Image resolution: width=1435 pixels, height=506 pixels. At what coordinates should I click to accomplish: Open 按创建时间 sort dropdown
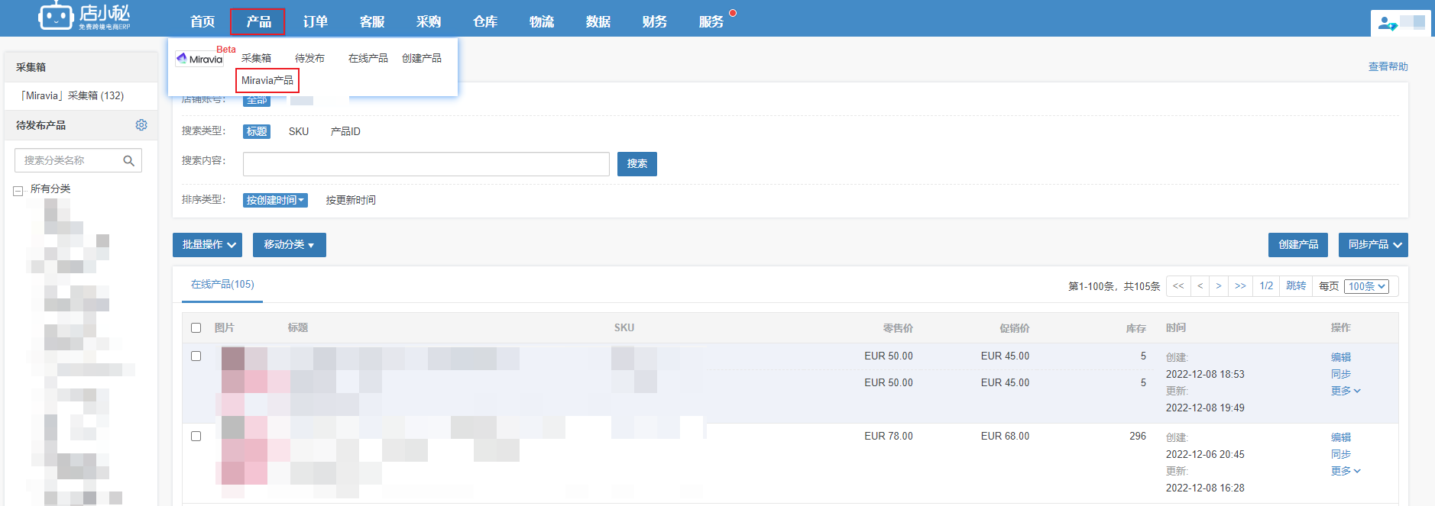click(x=275, y=200)
